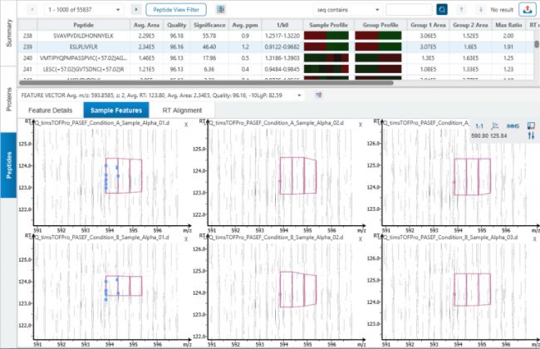Click the save image icon in plot toolbar
The height and width of the screenshot is (349, 540).
532,125
